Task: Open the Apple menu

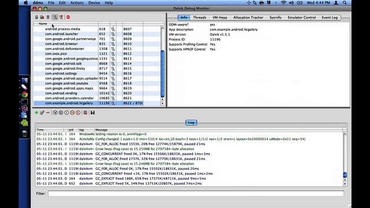Action: pyautogui.click(x=26, y=3)
